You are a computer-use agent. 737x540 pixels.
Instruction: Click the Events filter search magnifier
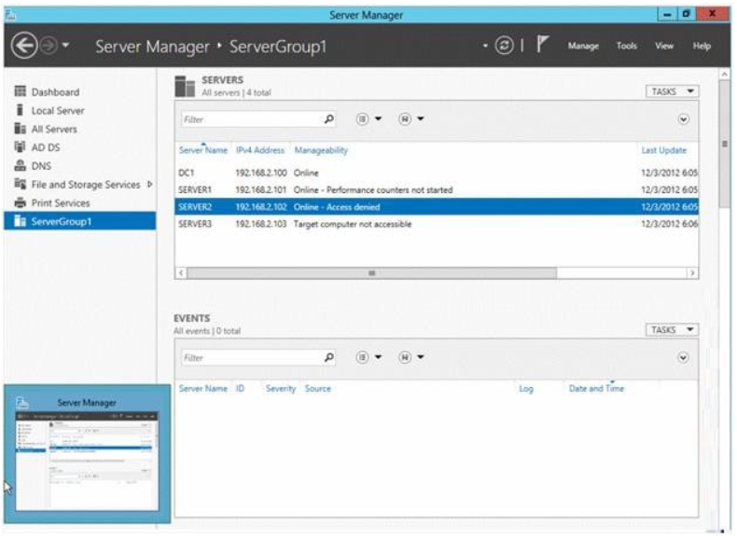click(329, 357)
